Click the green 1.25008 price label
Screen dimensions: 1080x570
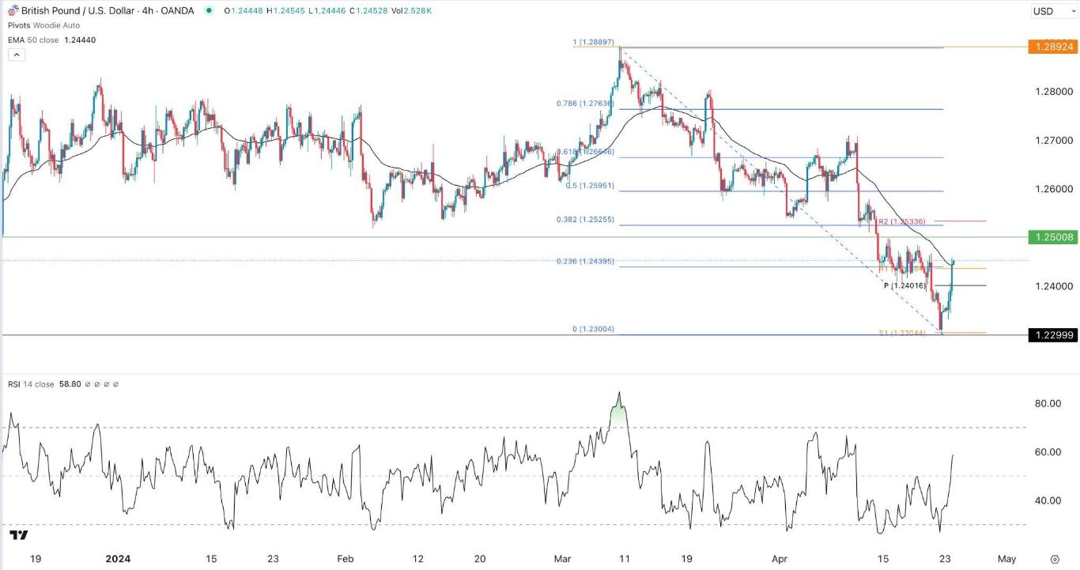click(1052, 237)
